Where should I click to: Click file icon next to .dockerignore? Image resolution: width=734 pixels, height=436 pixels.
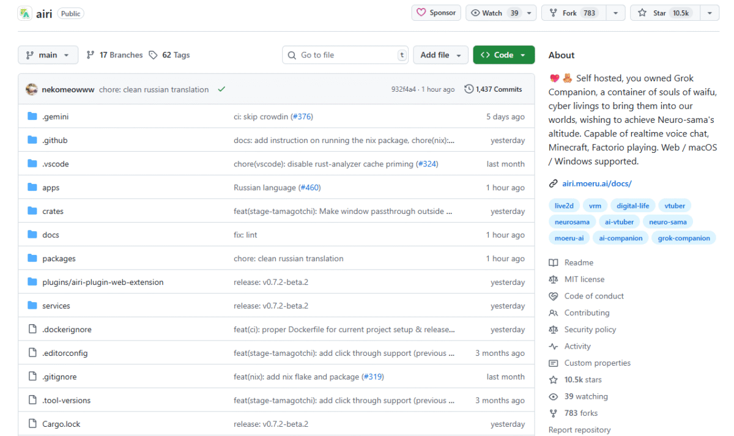point(32,329)
